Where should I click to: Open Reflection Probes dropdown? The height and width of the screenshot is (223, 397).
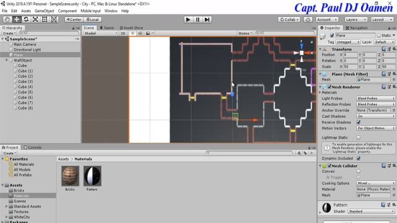tap(376, 104)
